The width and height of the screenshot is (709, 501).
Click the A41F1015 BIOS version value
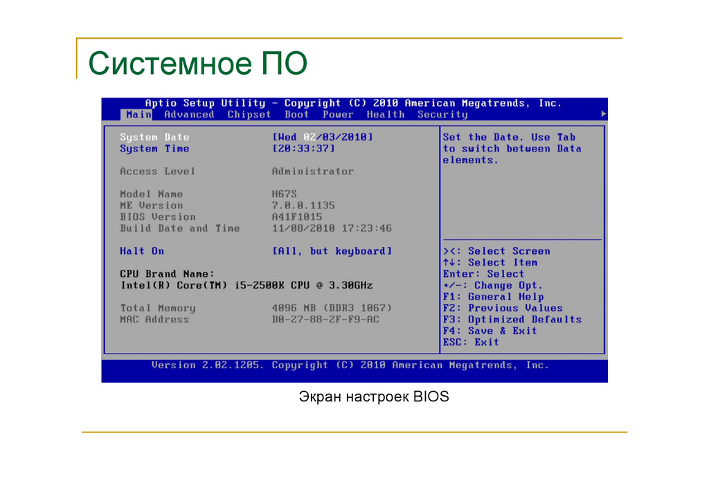297,217
